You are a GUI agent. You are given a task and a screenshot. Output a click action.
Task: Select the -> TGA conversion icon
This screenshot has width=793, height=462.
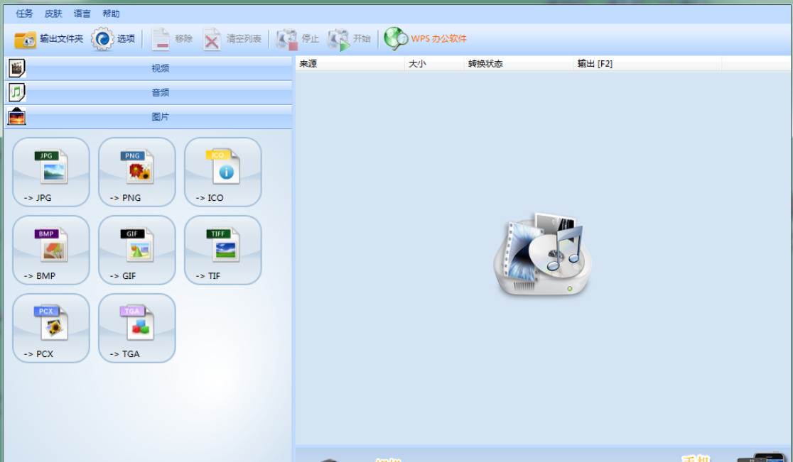(137, 328)
